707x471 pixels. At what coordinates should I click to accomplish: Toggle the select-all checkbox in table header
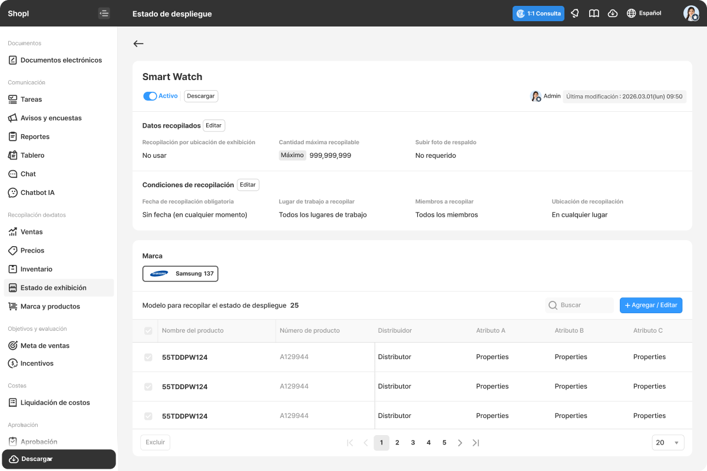148,331
